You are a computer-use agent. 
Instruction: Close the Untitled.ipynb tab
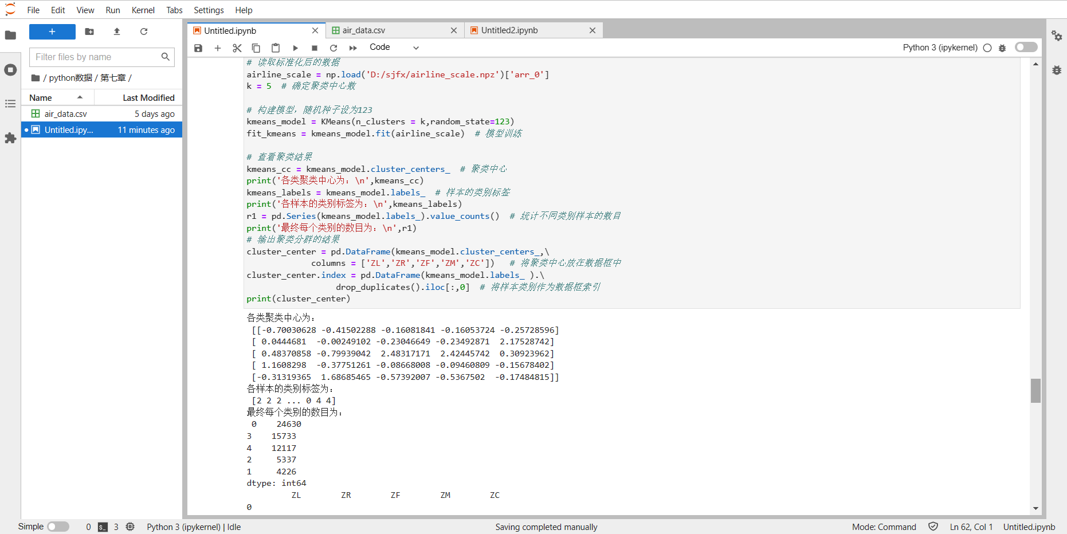[x=315, y=30]
